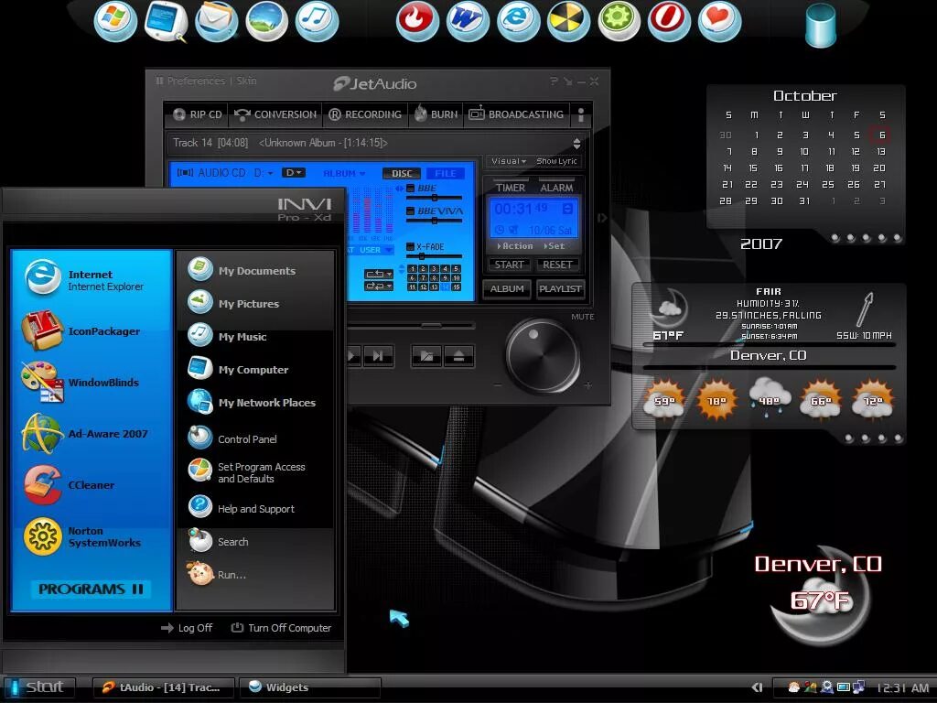The width and height of the screenshot is (937, 703).
Task: Click the timer START button
Action: (509, 265)
